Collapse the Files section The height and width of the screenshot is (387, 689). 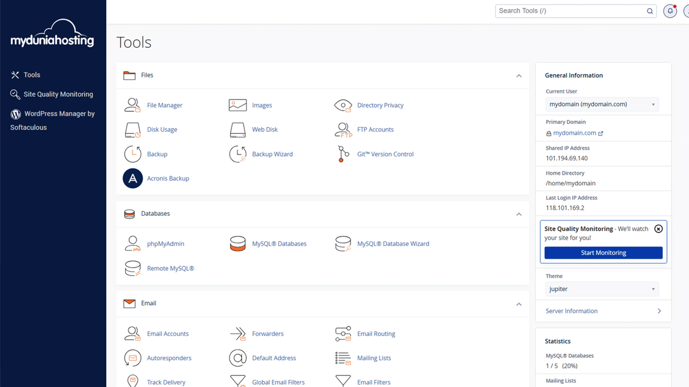click(519, 76)
